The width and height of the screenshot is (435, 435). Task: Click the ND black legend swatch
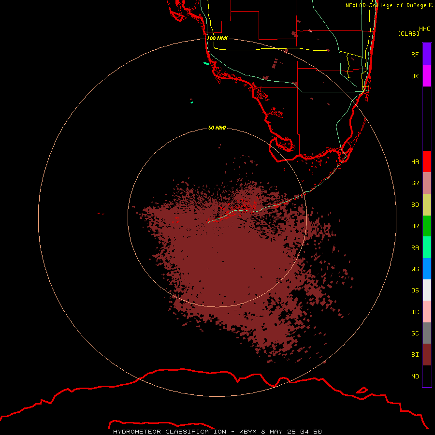[x=427, y=376]
